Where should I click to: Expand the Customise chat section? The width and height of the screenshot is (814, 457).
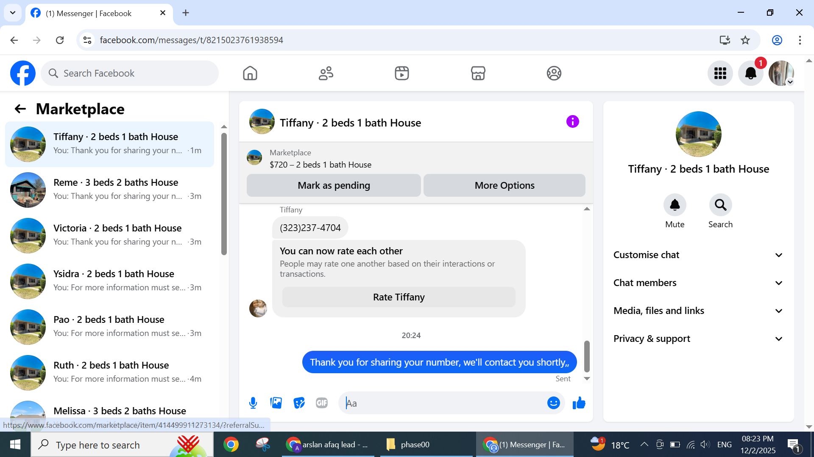[x=698, y=255]
